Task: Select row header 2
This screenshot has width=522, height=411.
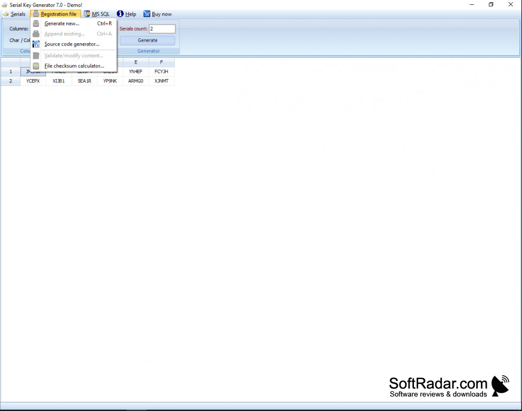Action: pyautogui.click(x=11, y=81)
